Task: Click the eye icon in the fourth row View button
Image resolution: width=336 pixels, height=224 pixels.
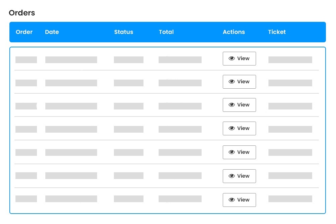Action: coord(232,128)
